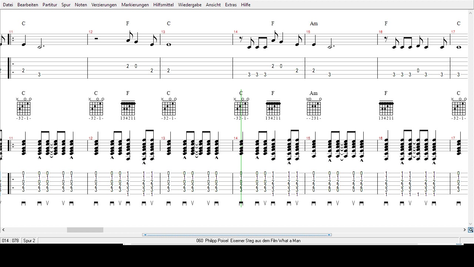
Task: Click the C chord name over melody measure 13
Action: [168, 23]
